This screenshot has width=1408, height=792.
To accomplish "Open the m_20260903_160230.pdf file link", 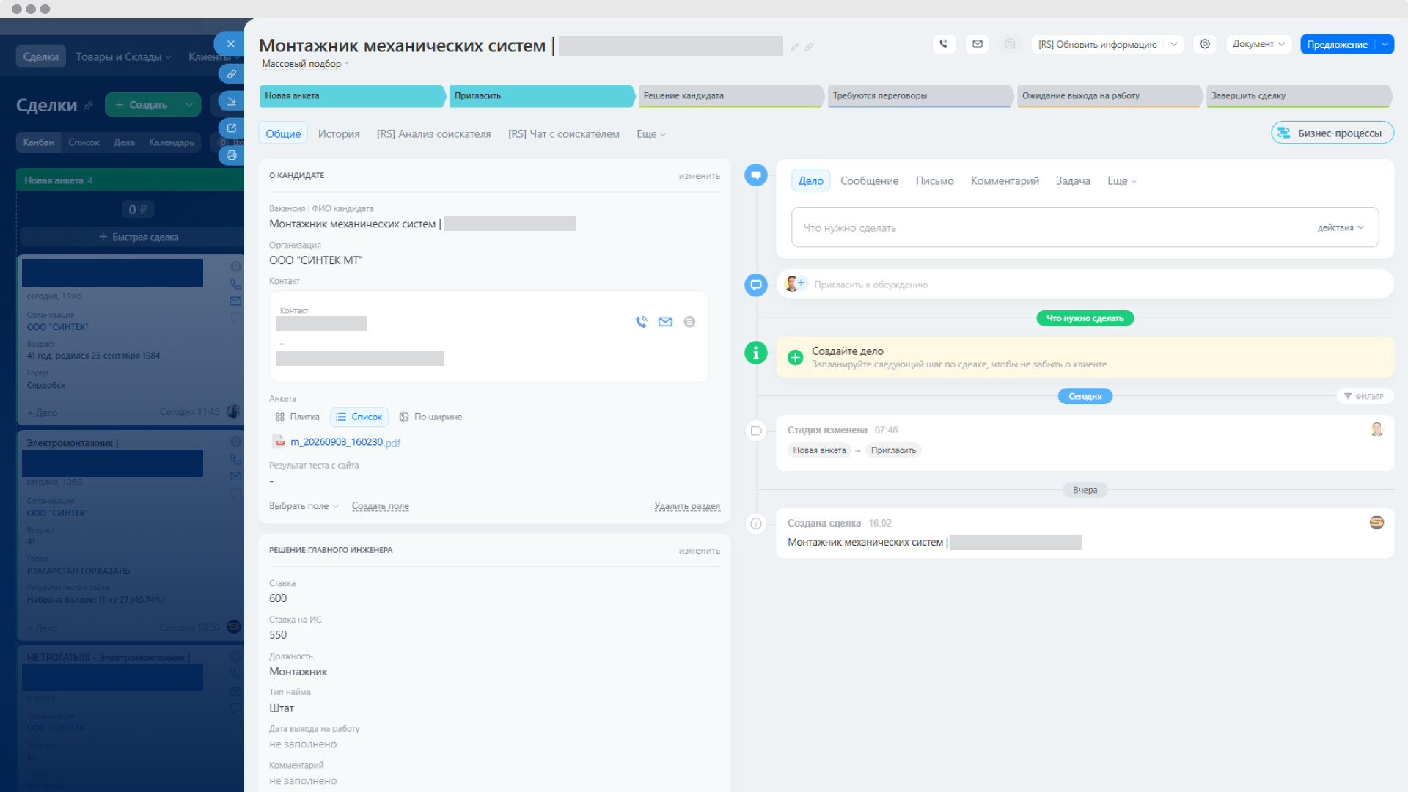I will pyautogui.click(x=345, y=442).
